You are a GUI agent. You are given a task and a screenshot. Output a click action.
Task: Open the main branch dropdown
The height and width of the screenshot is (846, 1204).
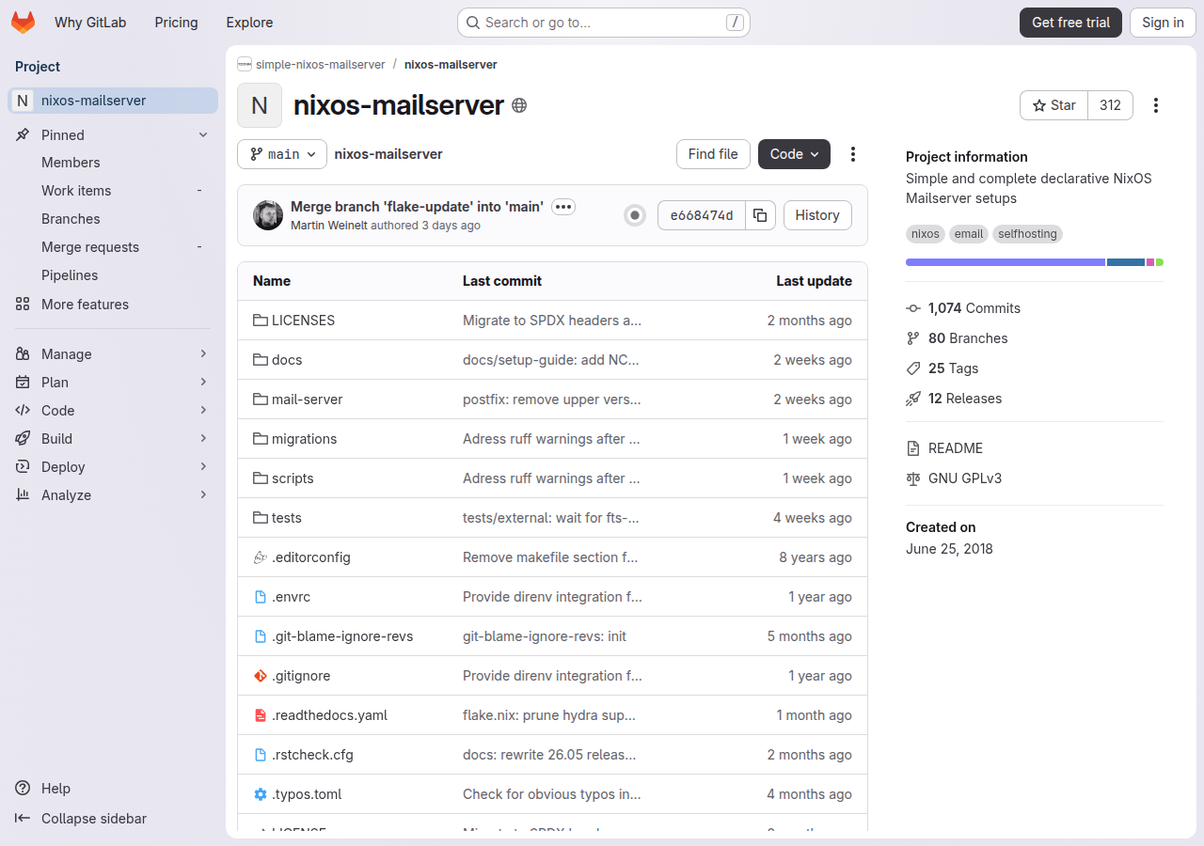(x=282, y=154)
